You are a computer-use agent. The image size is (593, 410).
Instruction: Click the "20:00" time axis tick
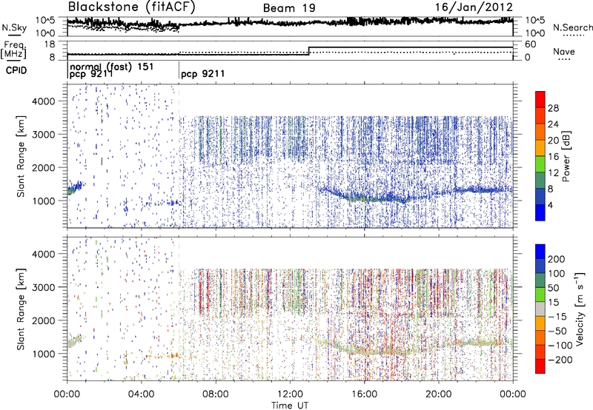click(439, 394)
